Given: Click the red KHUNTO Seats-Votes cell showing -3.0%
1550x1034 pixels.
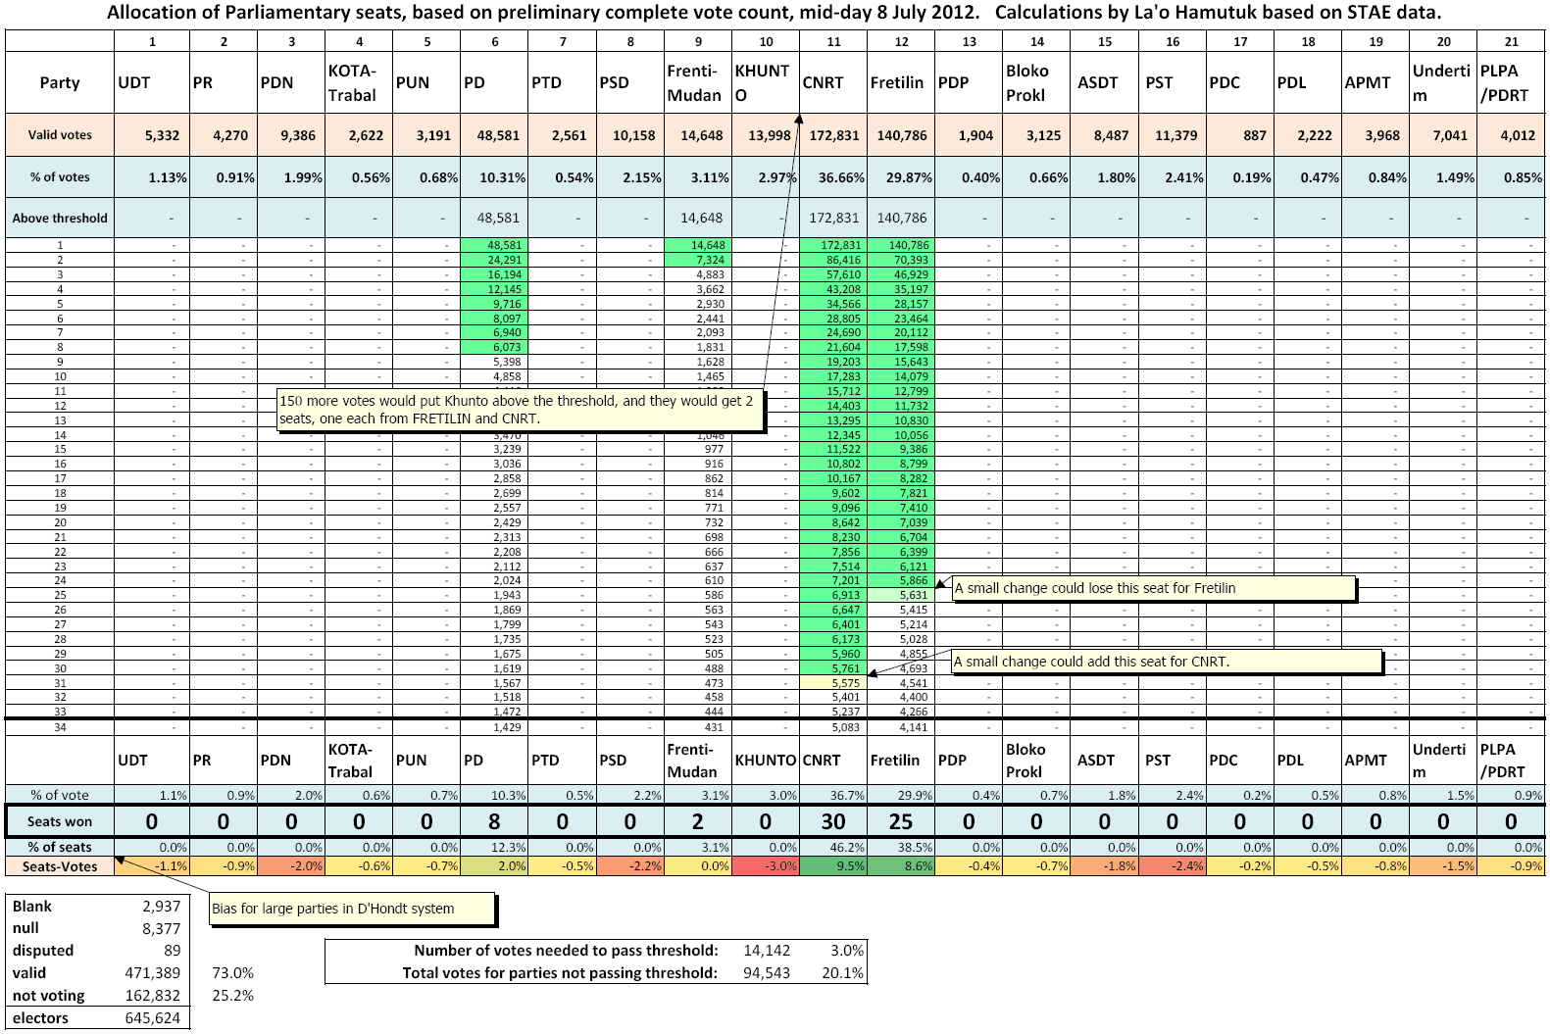Looking at the screenshot, I should tap(766, 866).
